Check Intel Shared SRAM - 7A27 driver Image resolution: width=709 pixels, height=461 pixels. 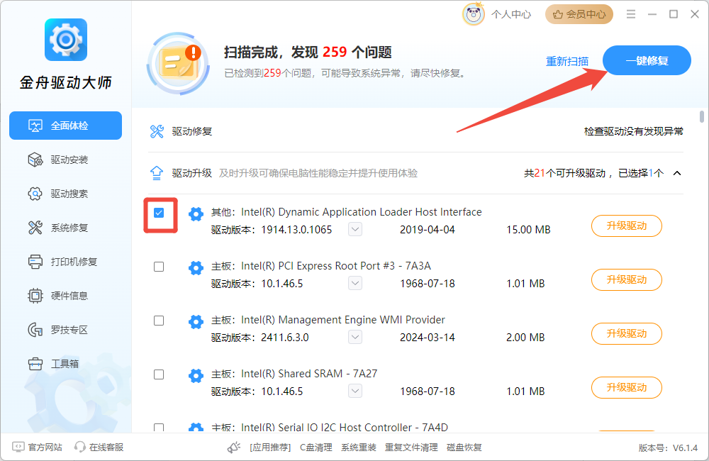(159, 374)
